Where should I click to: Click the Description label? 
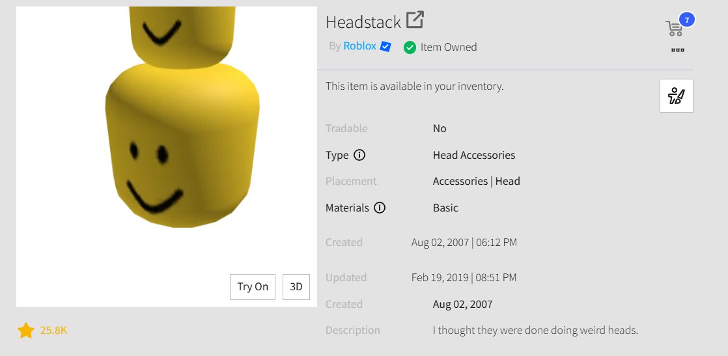click(353, 331)
